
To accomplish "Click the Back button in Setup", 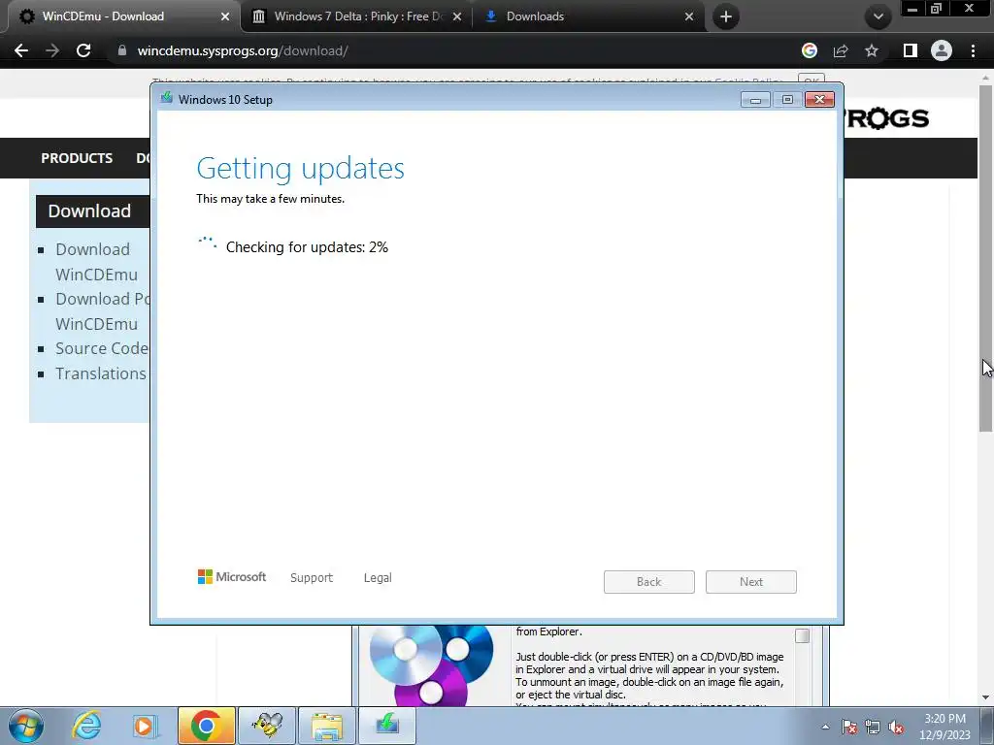I will [649, 582].
